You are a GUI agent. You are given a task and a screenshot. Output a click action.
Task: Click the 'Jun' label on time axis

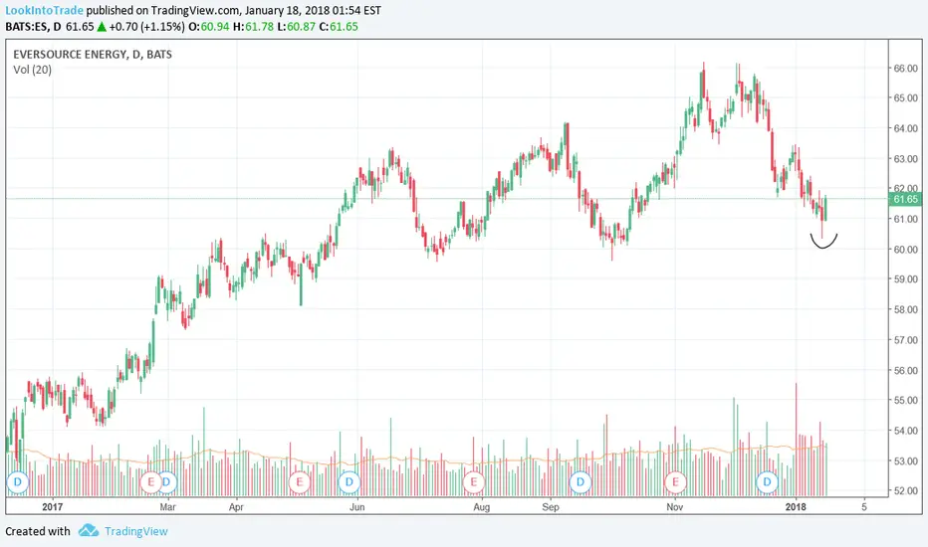pyautogui.click(x=356, y=507)
